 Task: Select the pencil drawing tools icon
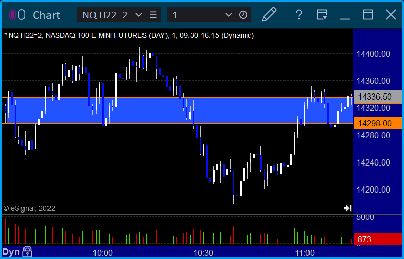(269, 15)
